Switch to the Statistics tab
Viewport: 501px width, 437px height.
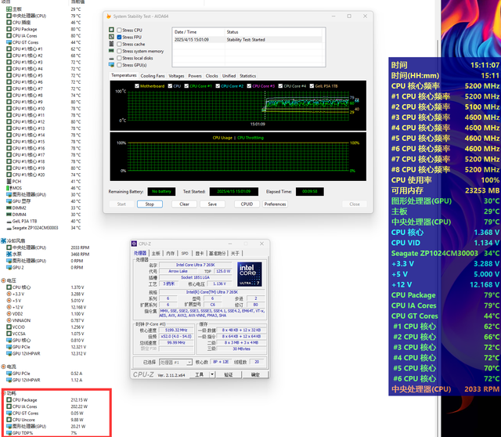coord(247,76)
